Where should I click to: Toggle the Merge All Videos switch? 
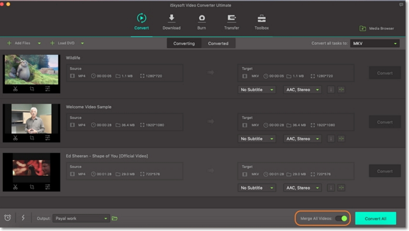(341, 219)
